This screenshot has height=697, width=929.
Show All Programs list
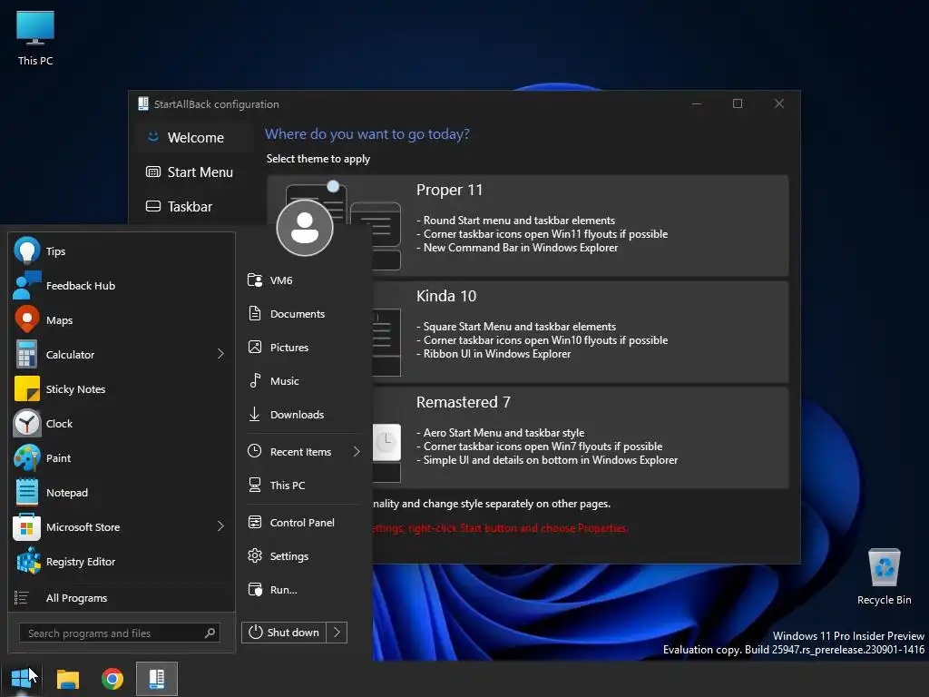[121, 598]
